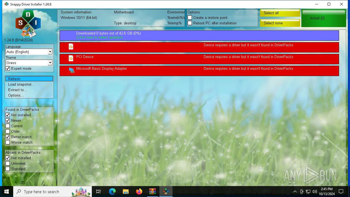350x197 pixels.
Task: Open Task View from the taskbar
Action: coord(98,192)
